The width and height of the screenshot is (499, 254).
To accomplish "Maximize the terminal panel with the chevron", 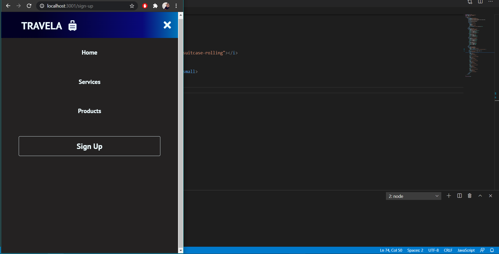I will (480, 196).
